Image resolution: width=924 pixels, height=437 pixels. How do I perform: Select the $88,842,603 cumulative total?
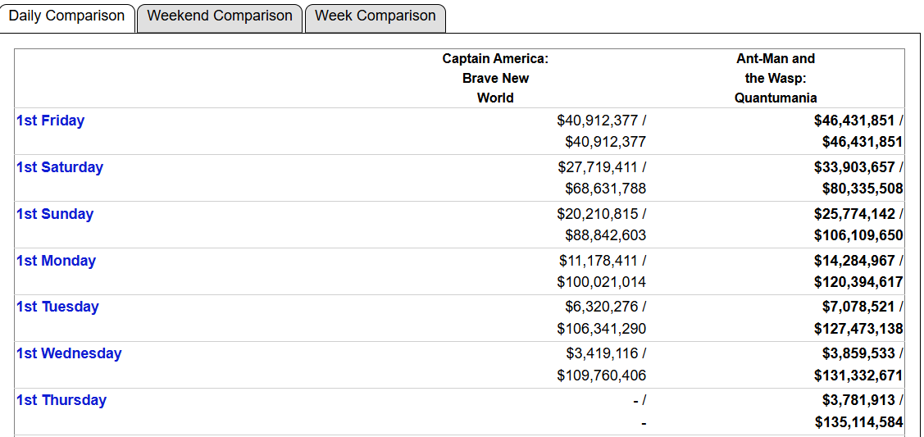point(606,235)
